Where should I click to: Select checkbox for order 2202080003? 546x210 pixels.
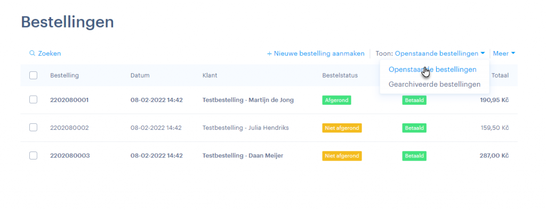(x=33, y=155)
